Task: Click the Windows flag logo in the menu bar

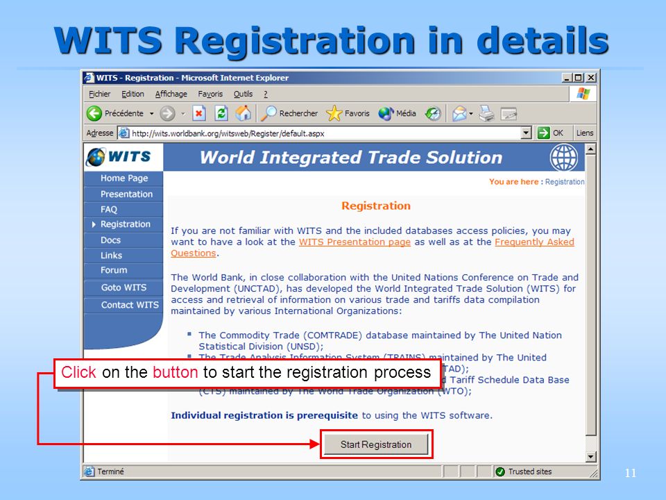Action: 583,94
